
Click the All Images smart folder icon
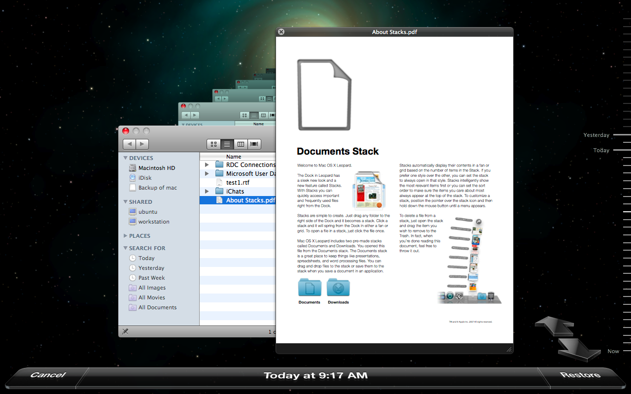pyautogui.click(x=133, y=288)
